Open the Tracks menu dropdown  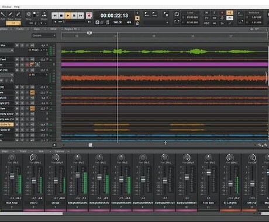coord(22,29)
